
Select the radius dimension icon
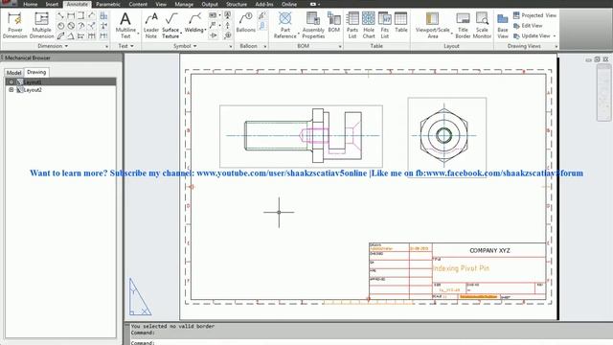click(61, 26)
